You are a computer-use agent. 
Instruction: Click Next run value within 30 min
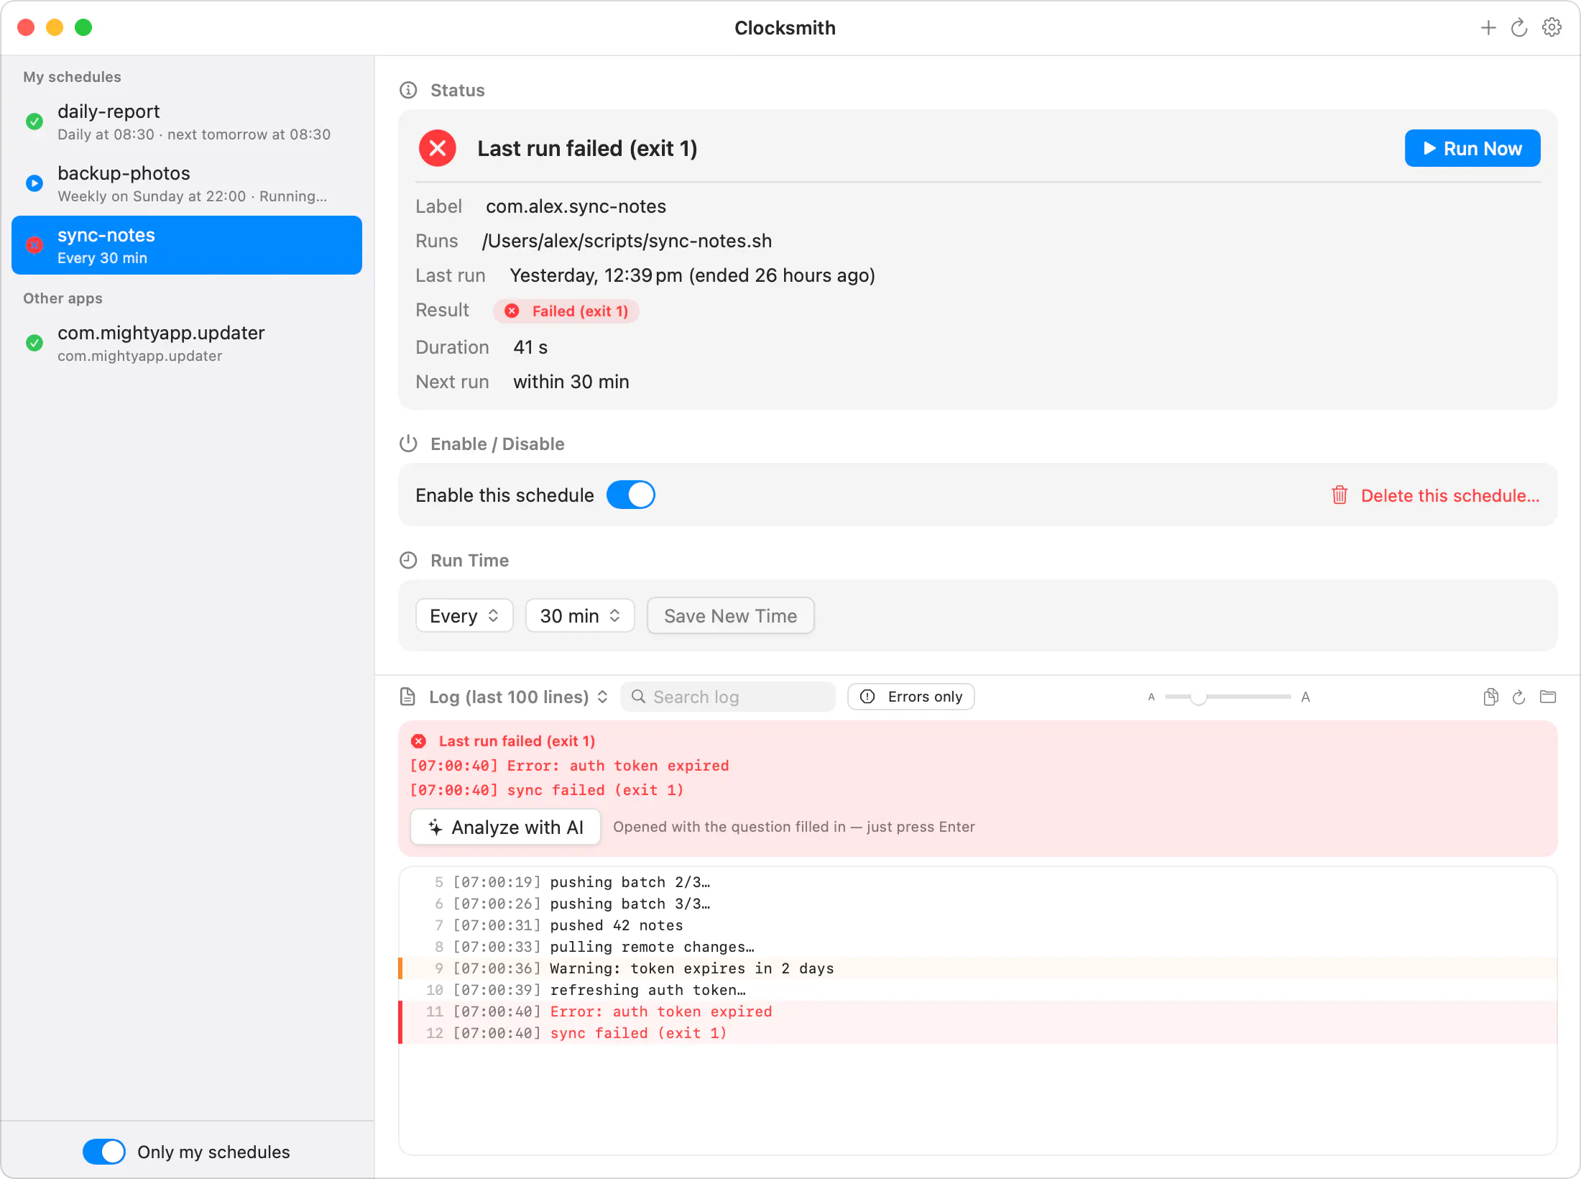click(x=571, y=382)
